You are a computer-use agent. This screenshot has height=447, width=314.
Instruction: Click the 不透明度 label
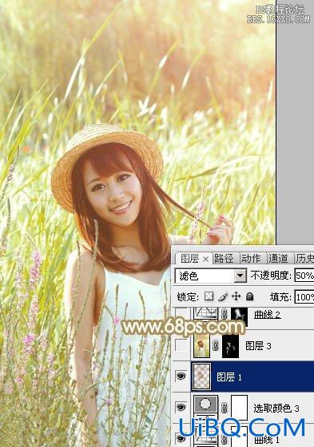(x=271, y=276)
